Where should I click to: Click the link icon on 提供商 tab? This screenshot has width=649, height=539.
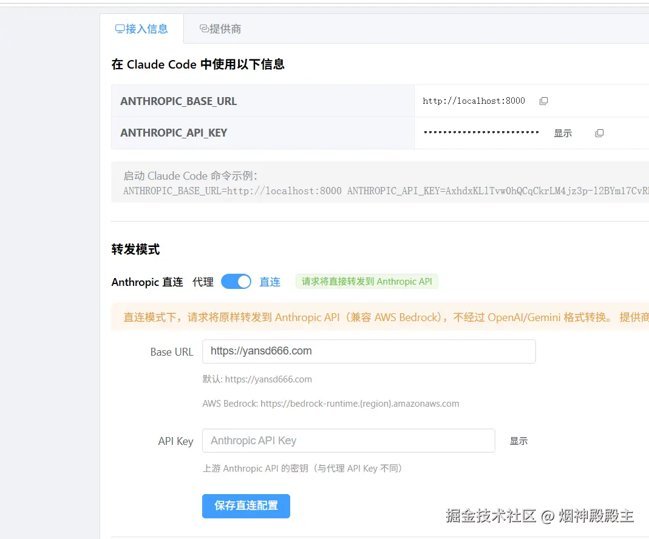coord(204,28)
